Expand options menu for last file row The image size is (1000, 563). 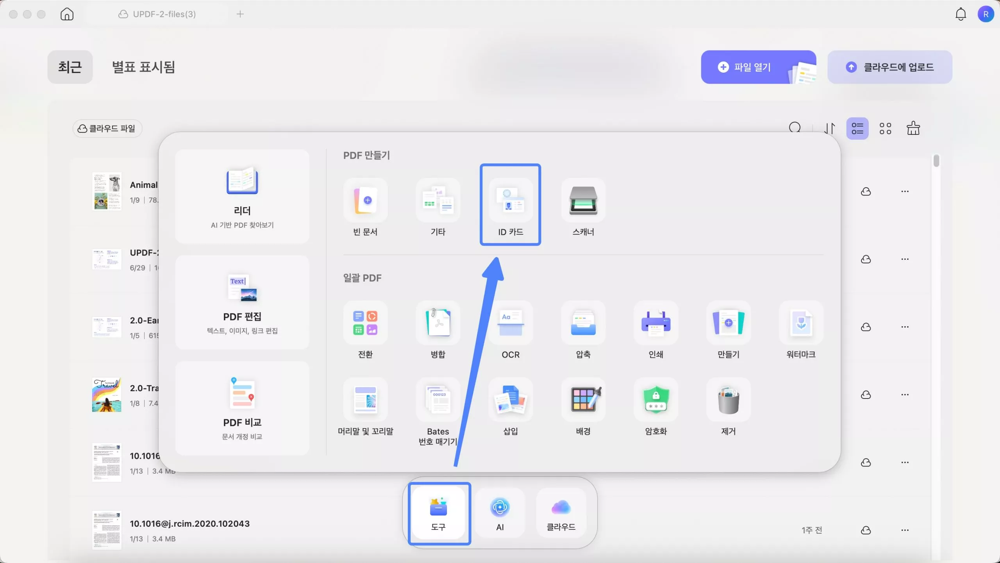[x=905, y=530]
